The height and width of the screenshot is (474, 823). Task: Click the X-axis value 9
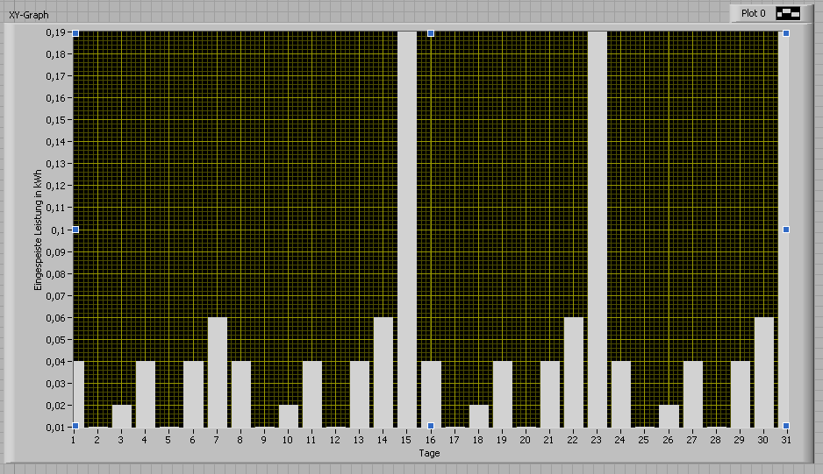coord(263,440)
